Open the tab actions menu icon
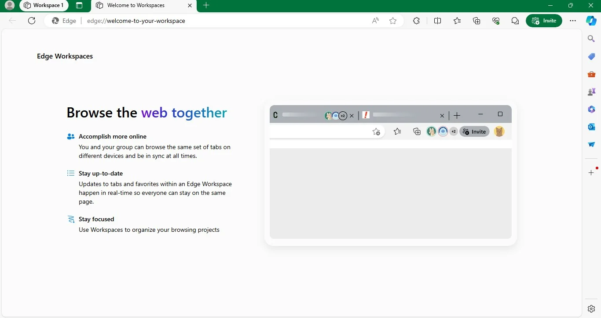Screen dimensions: 601x318 (x=79, y=5)
